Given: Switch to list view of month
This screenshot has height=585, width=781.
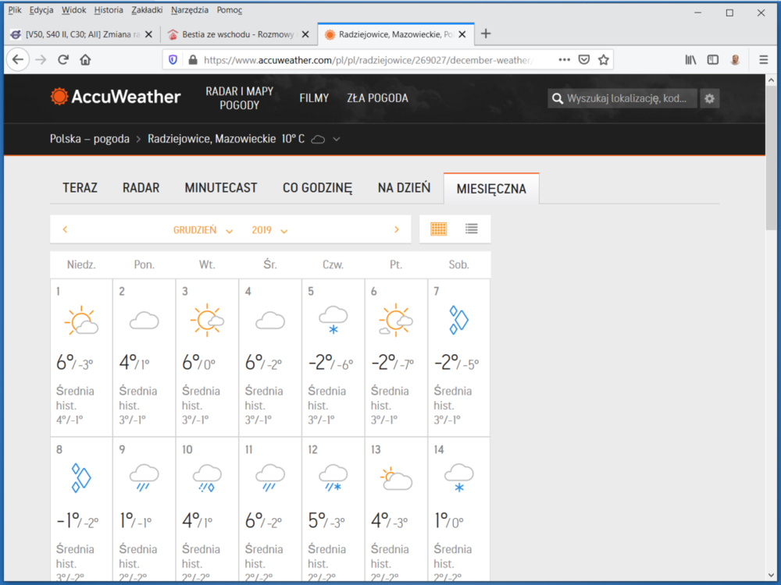Looking at the screenshot, I should tap(472, 229).
